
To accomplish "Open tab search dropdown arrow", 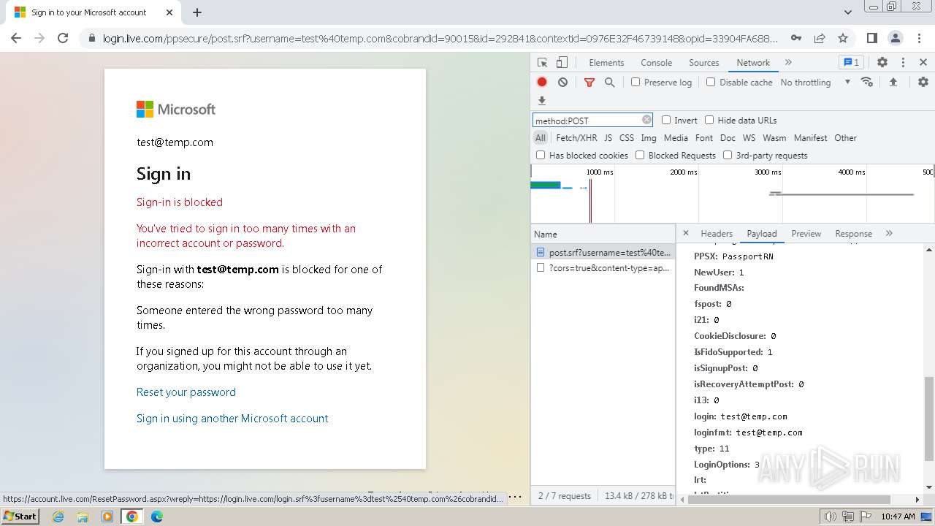I will click(848, 12).
